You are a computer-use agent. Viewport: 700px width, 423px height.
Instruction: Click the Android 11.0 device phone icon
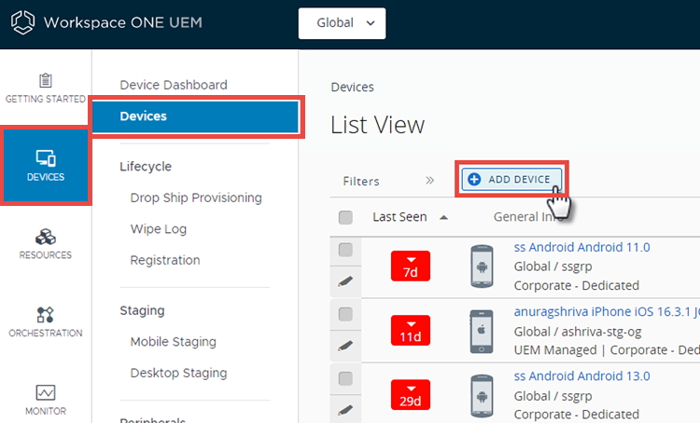pyautogui.click(x=482, y=266)
